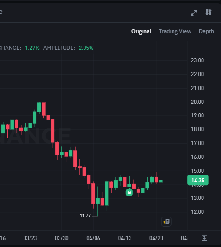Click the 12.00 price axis label
The width and height of the screenshot is (221, 247).
coord(197,212)
